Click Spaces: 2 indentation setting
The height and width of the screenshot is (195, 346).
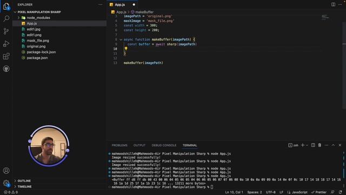tap(255, 192)
